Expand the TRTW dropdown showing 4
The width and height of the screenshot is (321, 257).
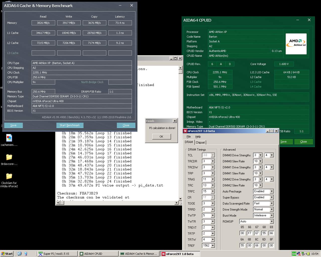213,239
